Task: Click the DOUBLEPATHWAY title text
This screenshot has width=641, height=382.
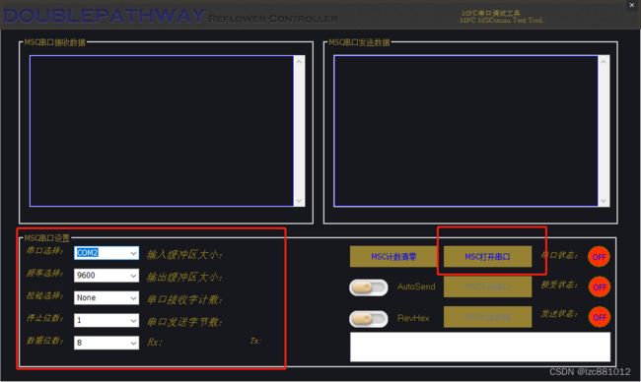Action: (x=104, y=16)
